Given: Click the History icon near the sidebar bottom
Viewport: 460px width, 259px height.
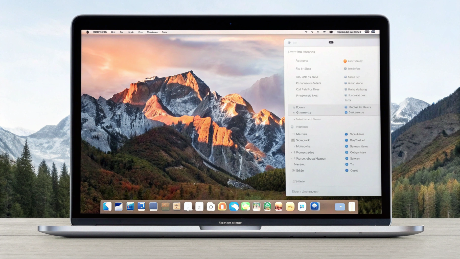Looking at the screenshot, I should click(294, 182).
